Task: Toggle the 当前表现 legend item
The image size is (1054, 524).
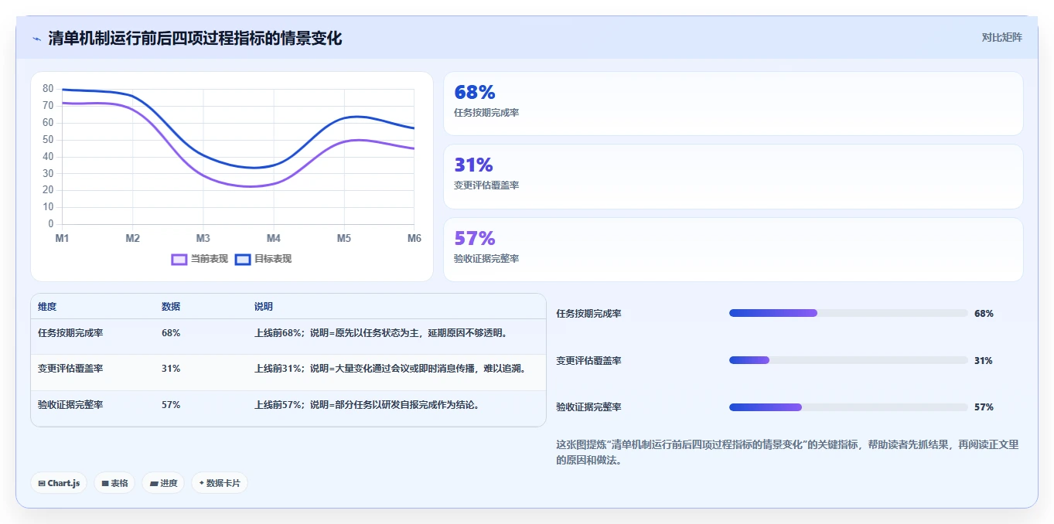Action: (200, 259)
